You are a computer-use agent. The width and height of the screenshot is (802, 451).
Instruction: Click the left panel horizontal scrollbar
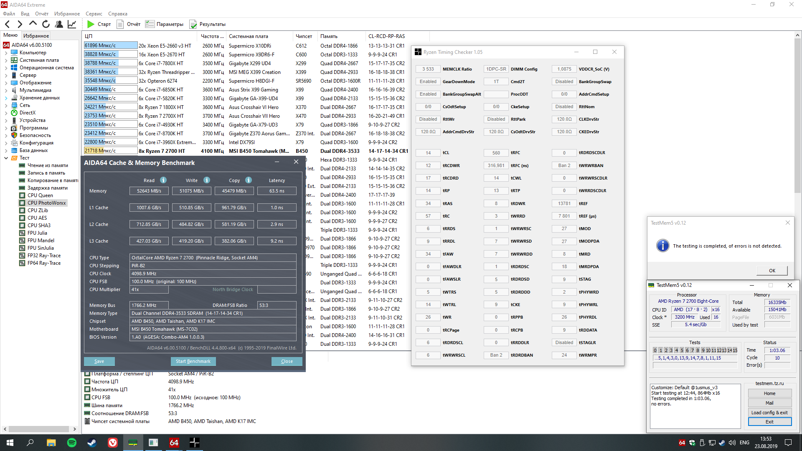point(39,429)
